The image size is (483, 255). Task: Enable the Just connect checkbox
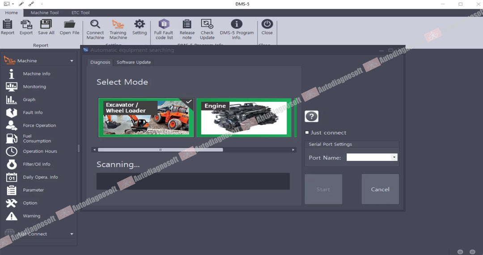tap(307, 133)
